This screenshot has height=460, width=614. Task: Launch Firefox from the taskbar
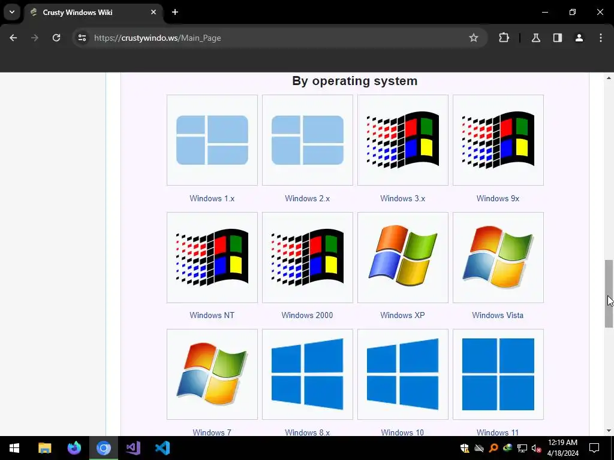[74, 448]
